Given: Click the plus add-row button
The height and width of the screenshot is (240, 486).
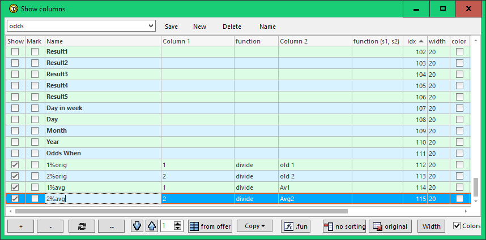Looking at the screenshot, I should [x=22, y=226].
